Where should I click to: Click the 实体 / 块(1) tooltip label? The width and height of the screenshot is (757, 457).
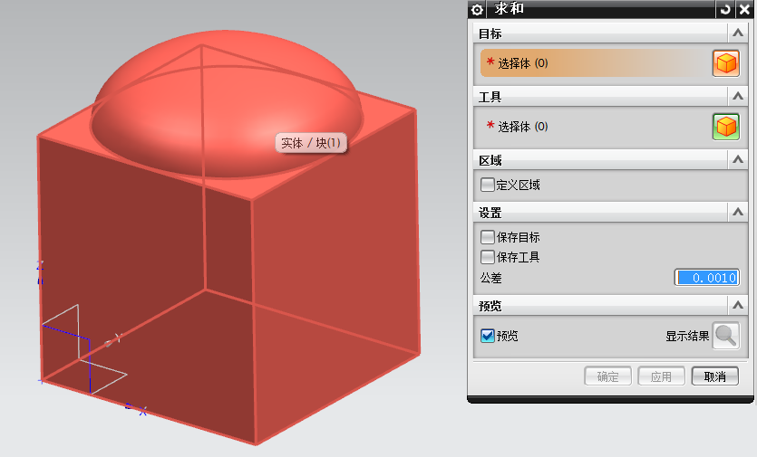point(311,143)
